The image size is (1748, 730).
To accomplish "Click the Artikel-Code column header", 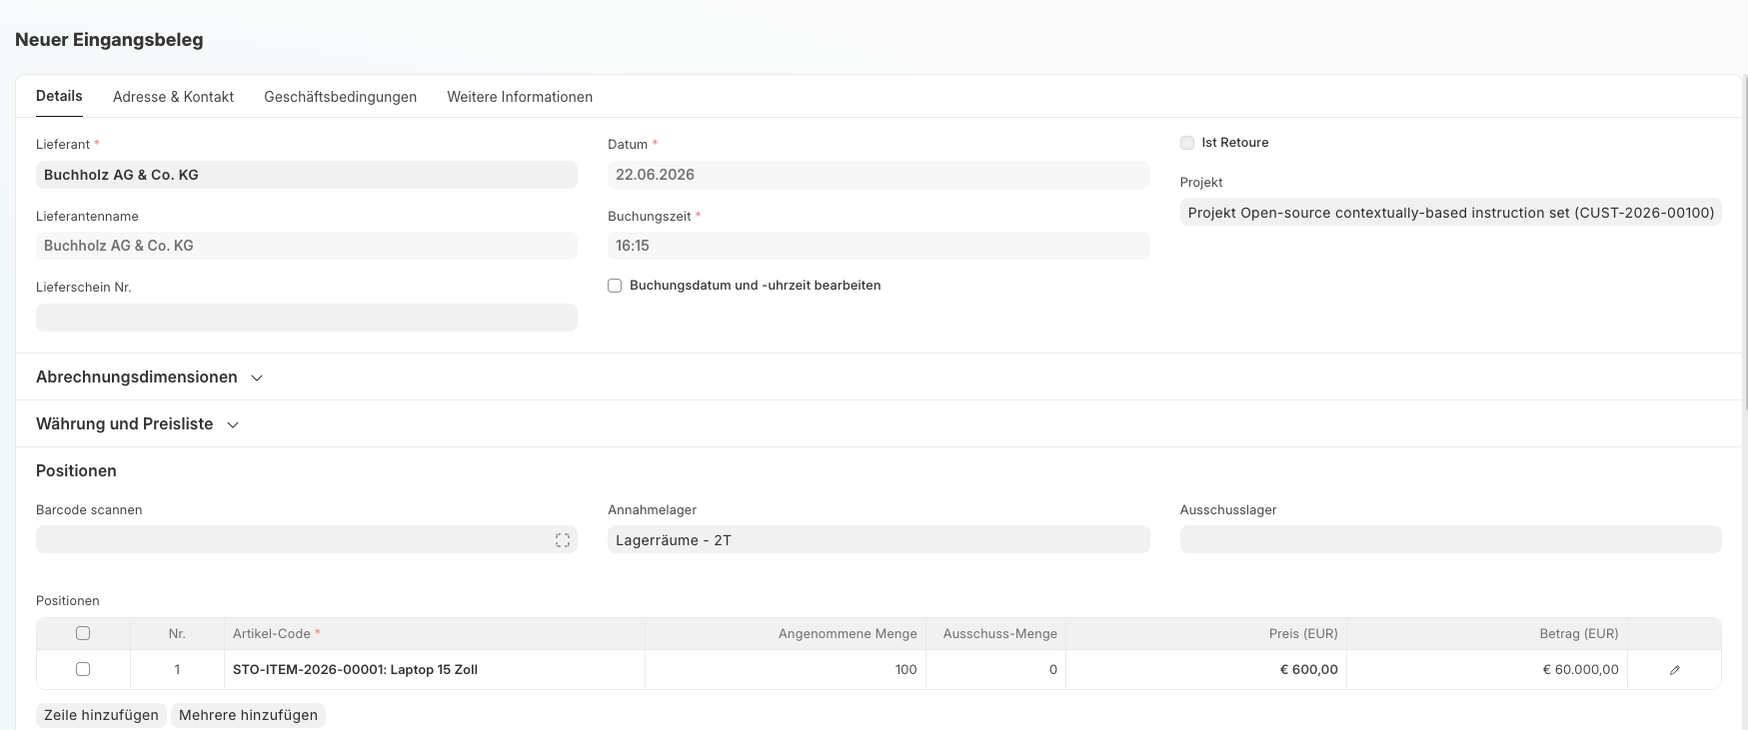I will 435,634.
